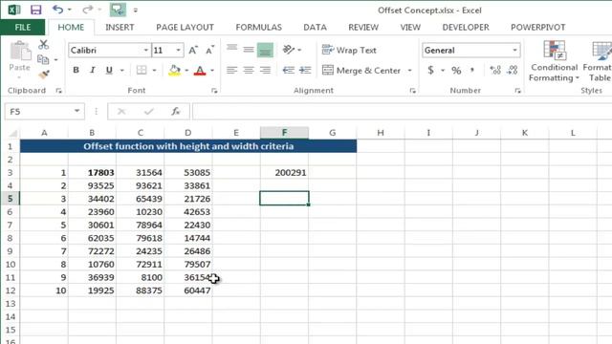Expand fill color palette arrow

click(186, 71)
